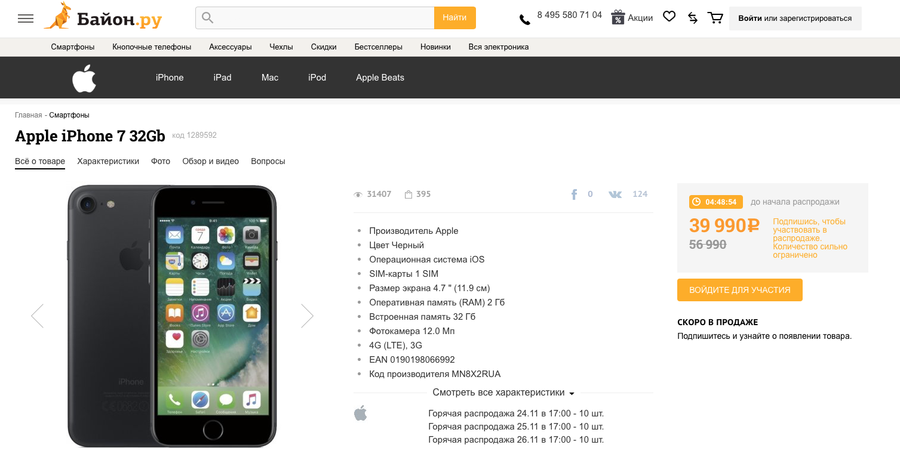Click the product code 1289592
The image size is (900, 454).
coord(194,135)
